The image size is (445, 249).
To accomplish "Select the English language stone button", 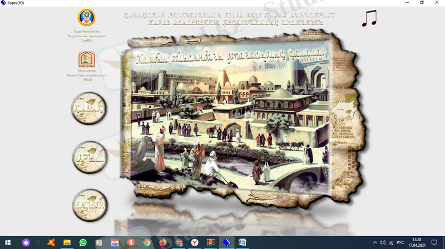I will [89, 203].
